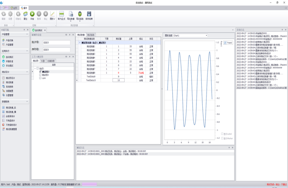Click the 测试值 column header
The width and height of the screenshot is (288, 188).
coord(118,39)
